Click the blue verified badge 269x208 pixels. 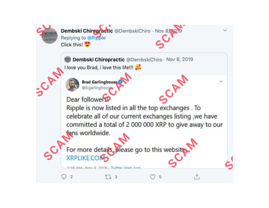[120, 82]
